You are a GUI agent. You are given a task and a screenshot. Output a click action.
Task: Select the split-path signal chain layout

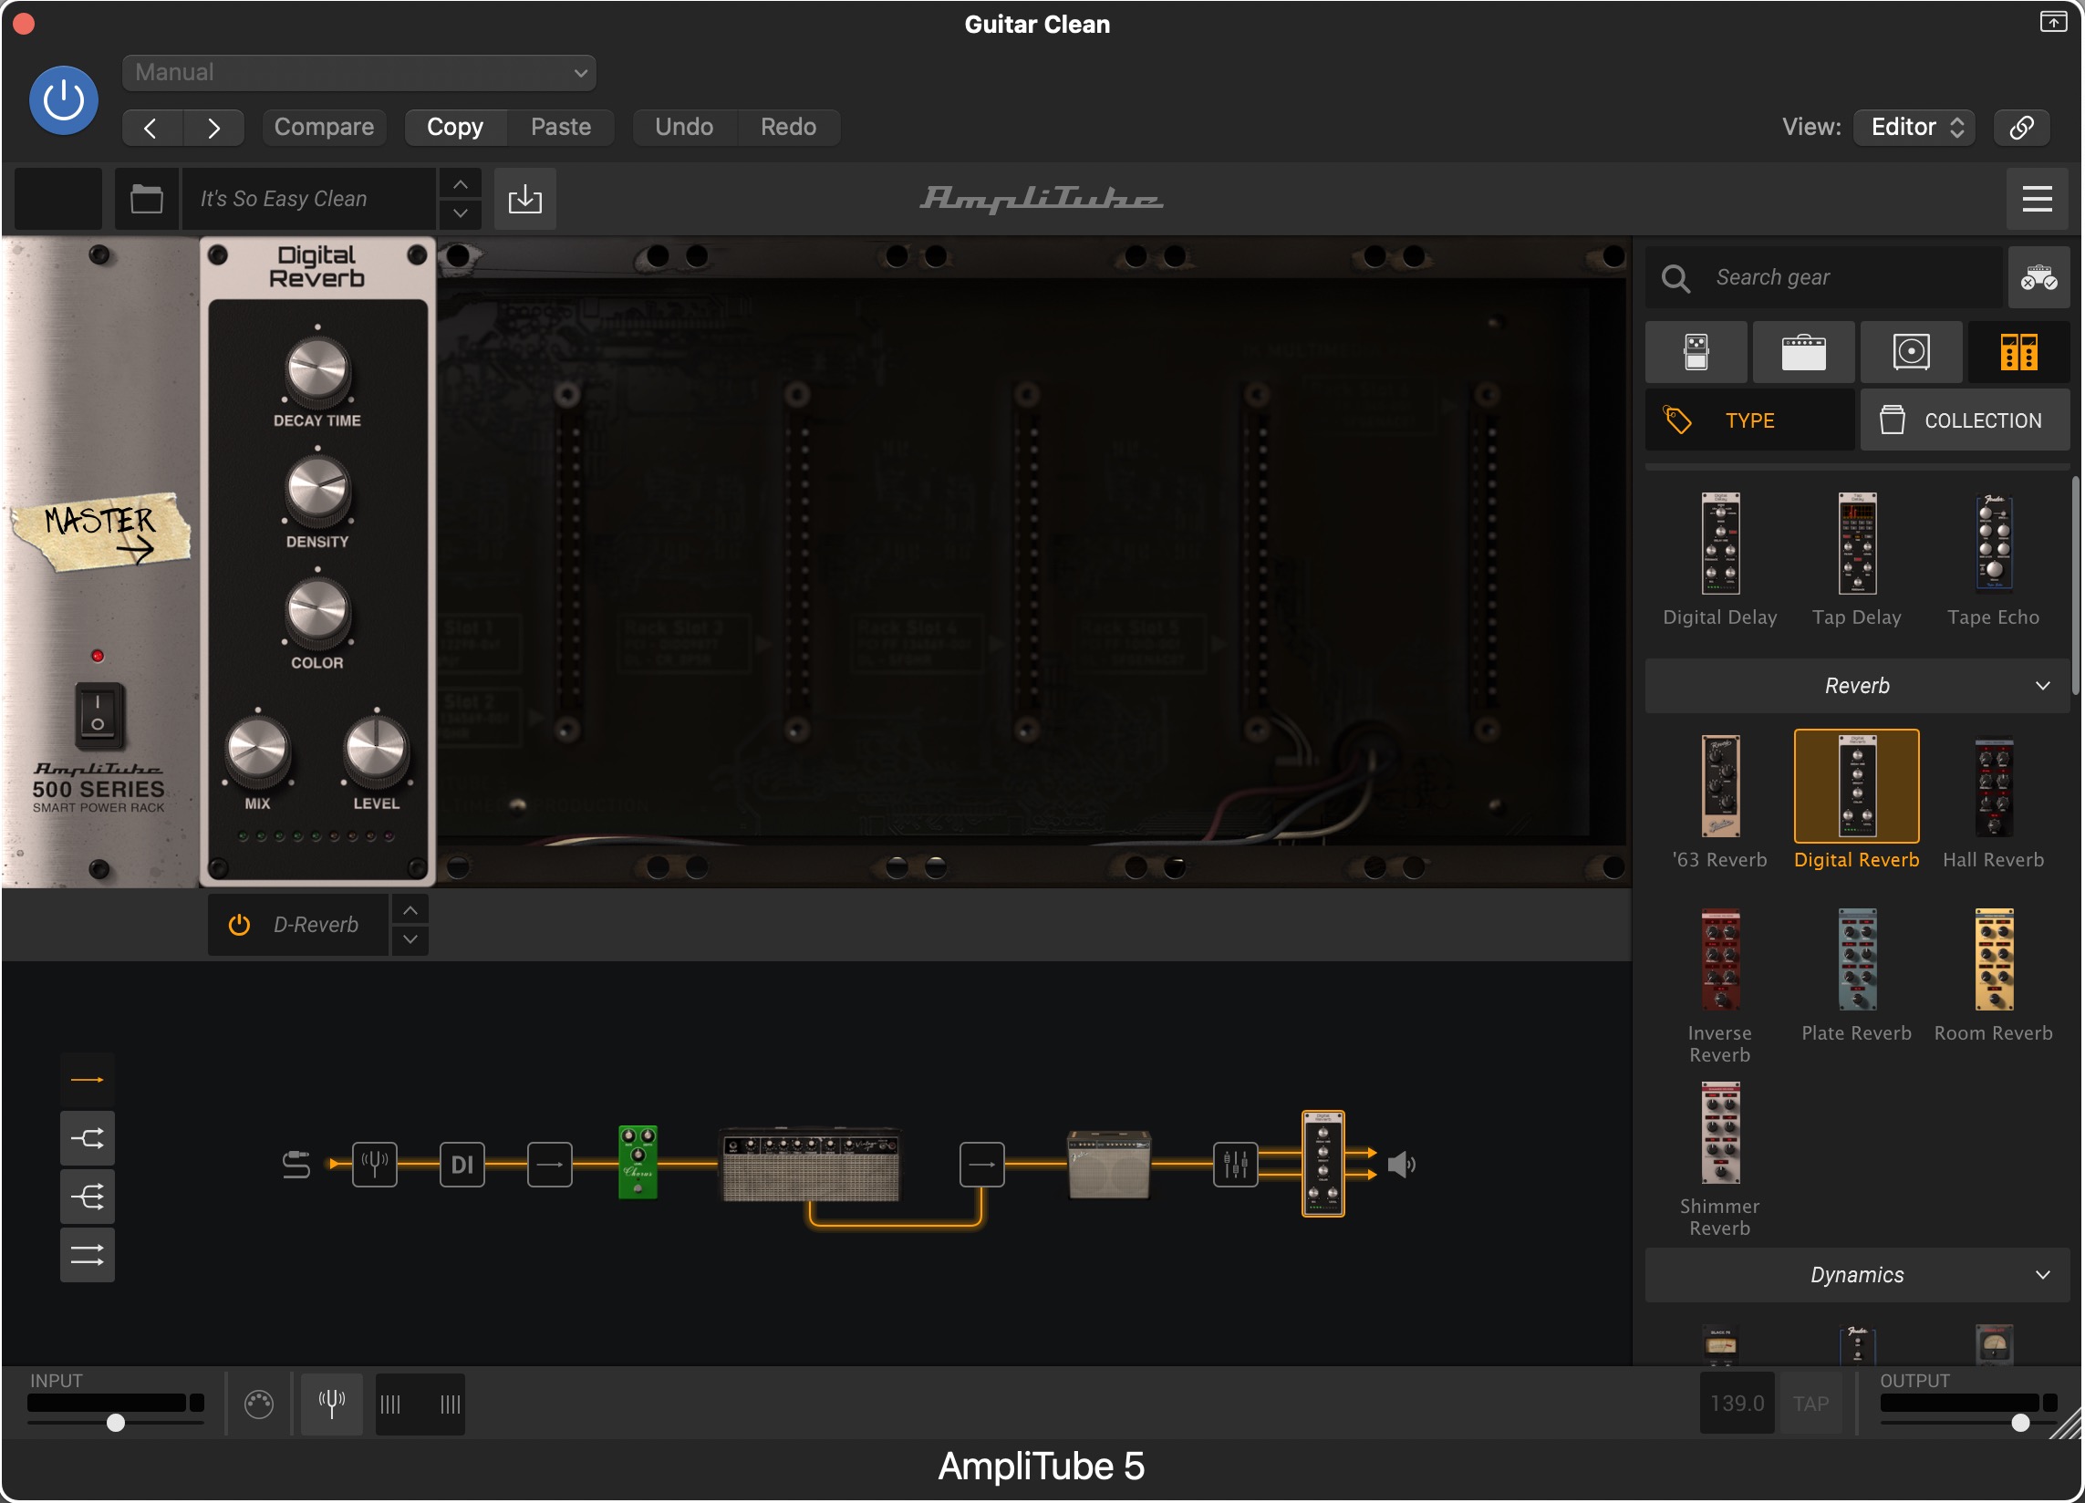click(x=88, y=1138)
